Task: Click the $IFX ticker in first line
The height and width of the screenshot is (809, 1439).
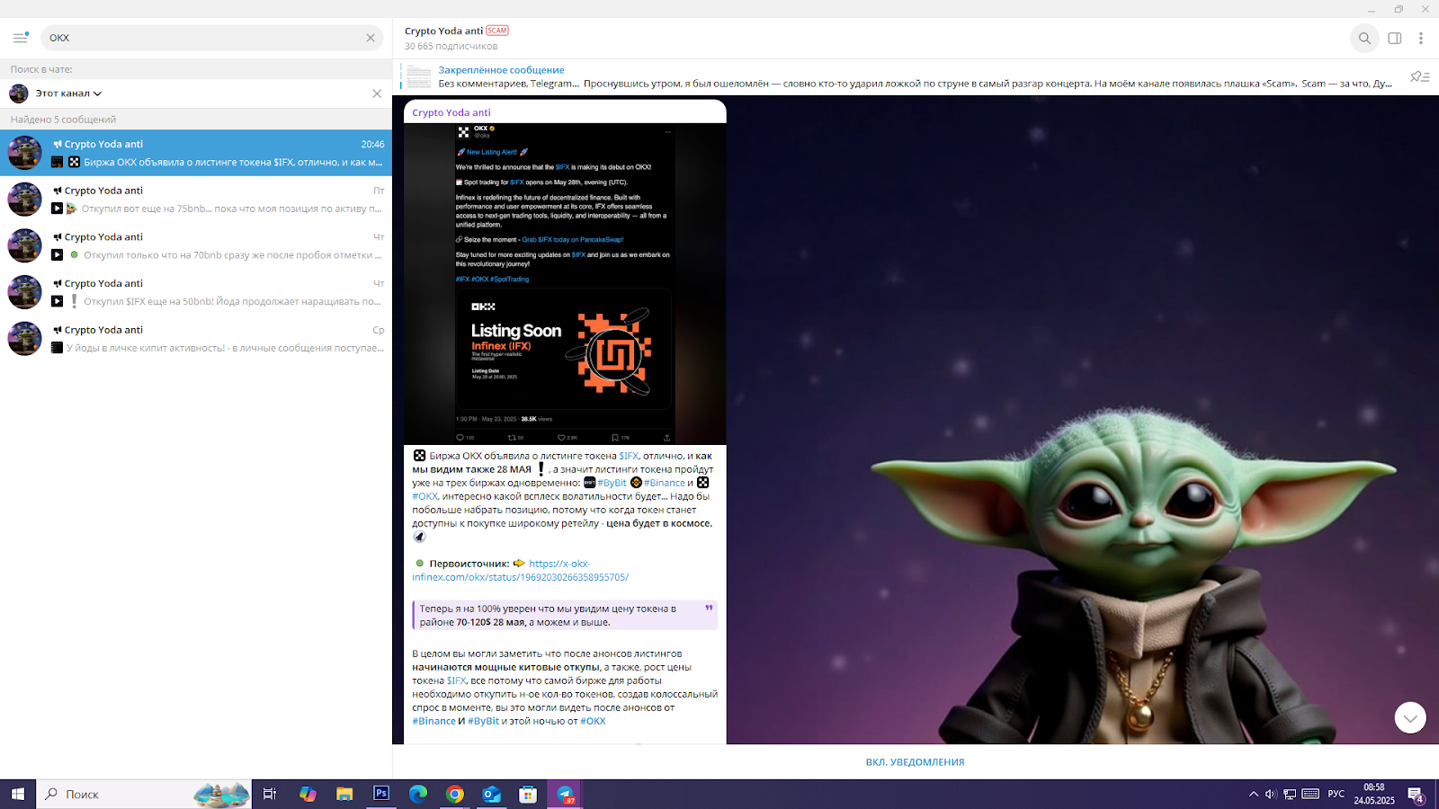Action: tap(629, 456)
